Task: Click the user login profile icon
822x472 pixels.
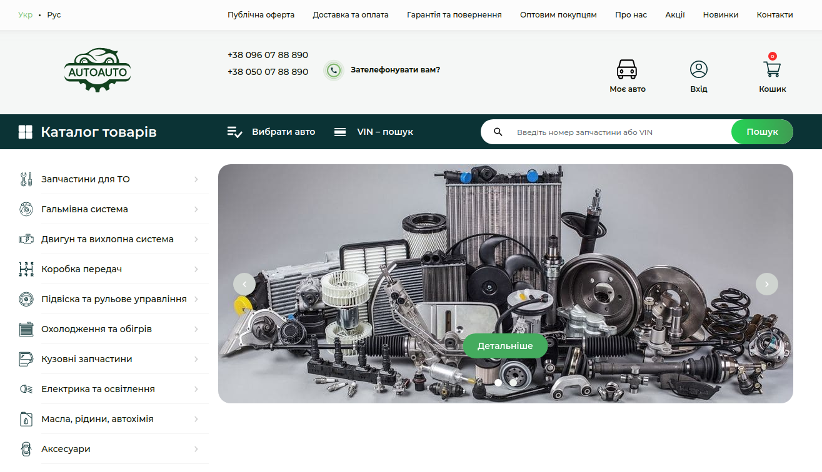Action: pos(698,69)
